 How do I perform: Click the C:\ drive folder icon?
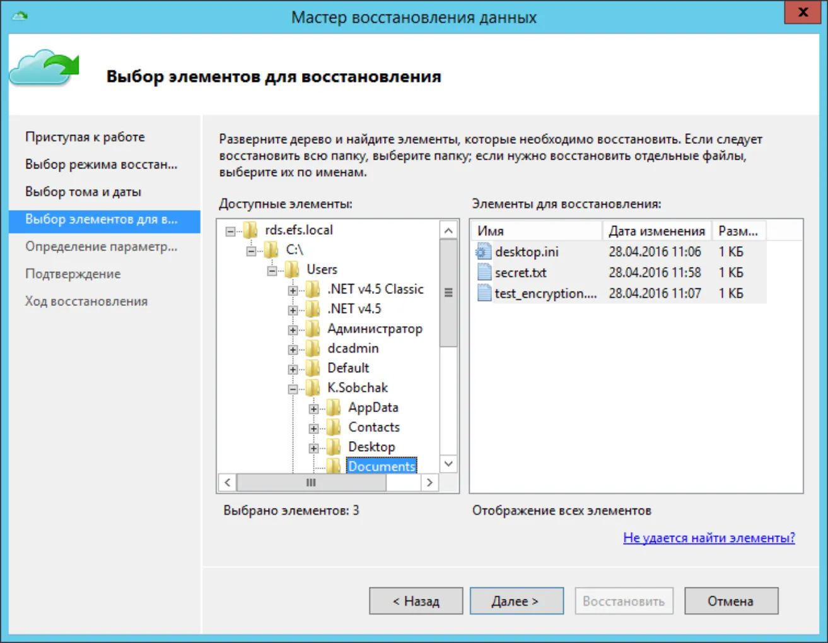pos(271,250)
